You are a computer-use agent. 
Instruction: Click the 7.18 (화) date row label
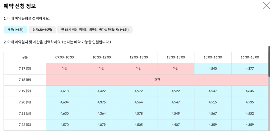pos(25,80)
